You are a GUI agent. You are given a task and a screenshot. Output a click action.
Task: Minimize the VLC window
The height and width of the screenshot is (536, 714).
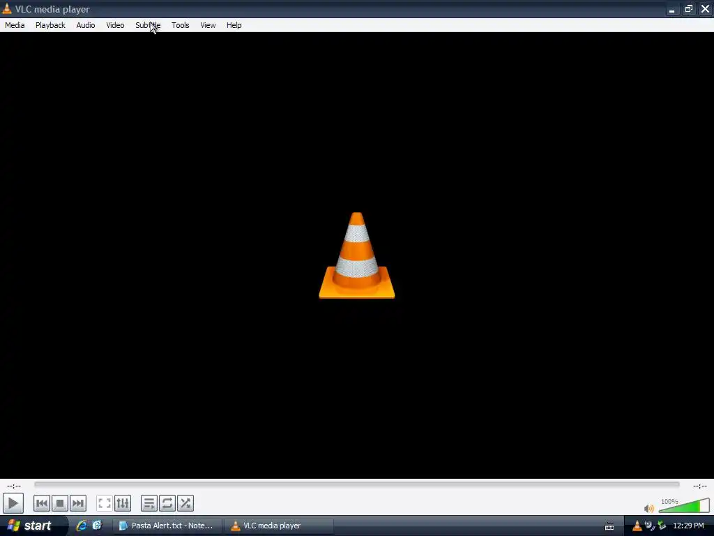click(x=672, y=9)
